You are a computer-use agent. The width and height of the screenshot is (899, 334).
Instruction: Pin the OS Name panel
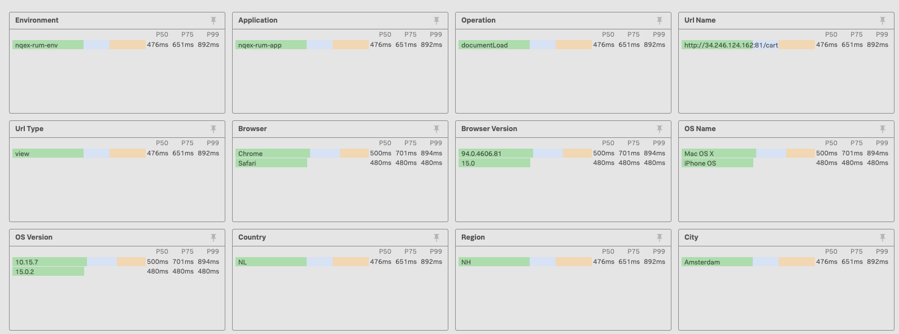click(x=883, y=129)
